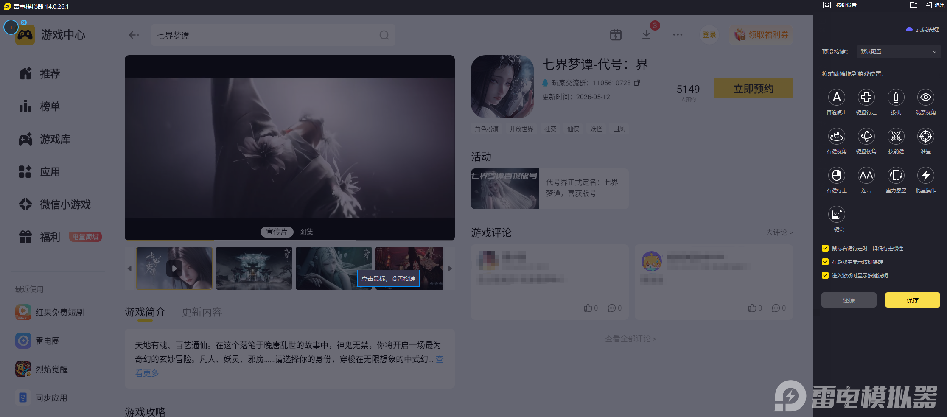Viewport: 947px width, 417px height.
Task: Switch to the 更新内容 tab
Action: [202, 312]
